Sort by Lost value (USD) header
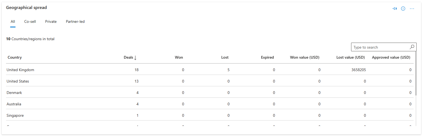 pos(351,58)
